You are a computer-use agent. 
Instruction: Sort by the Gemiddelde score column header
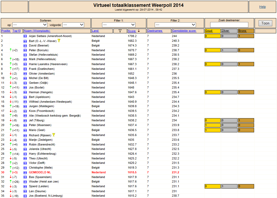coord(184,31)
